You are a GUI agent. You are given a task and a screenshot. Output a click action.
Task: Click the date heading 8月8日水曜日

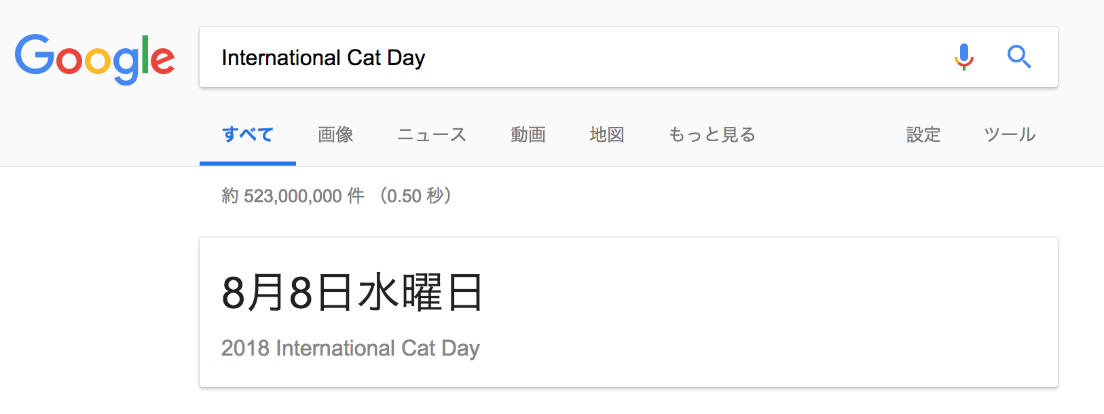pyautogui.click(x=352, y=293)
